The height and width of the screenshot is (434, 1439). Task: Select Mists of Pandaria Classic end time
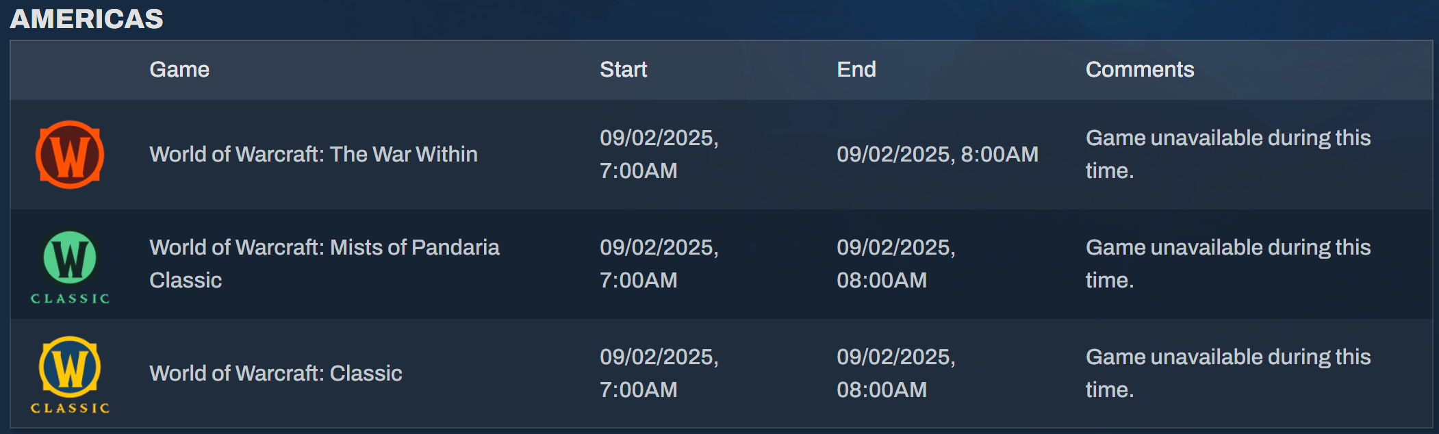coord(896,264)
